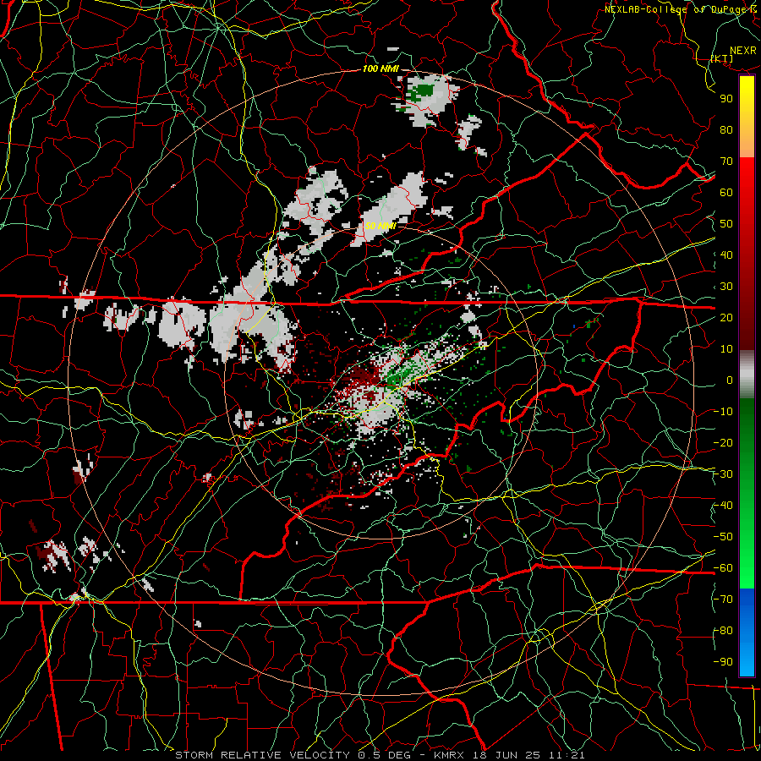Click the -50 scale value

coord(723,537)
